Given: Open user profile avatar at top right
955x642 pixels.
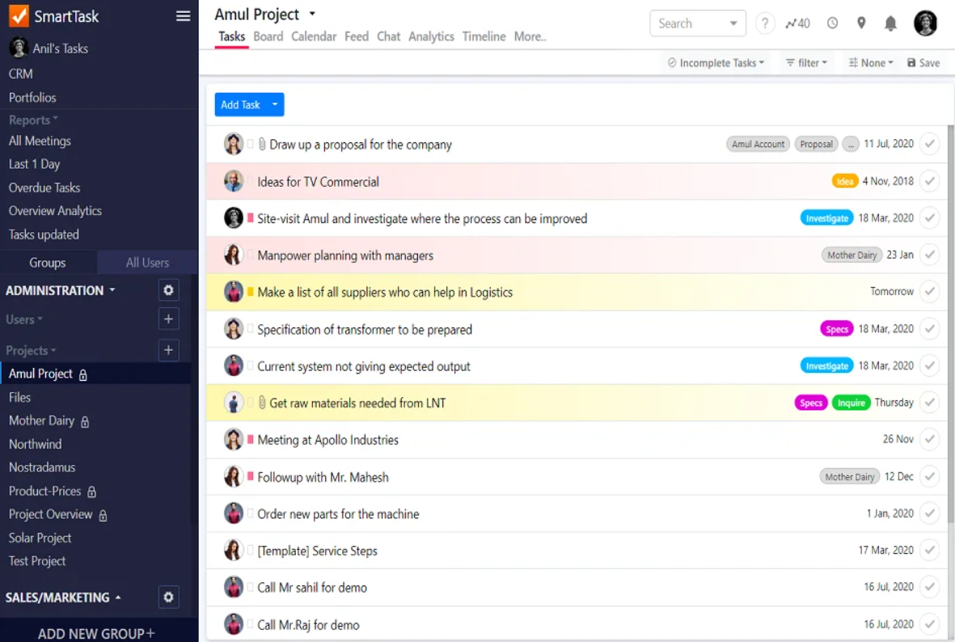Looking at the screenshot, I should coord(925,23).
